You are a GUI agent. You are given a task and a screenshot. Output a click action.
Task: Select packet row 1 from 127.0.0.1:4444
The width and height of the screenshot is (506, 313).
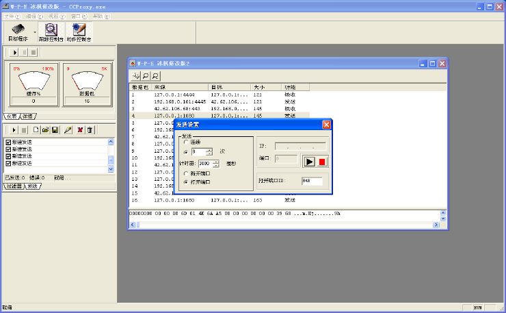pos(219,95)
